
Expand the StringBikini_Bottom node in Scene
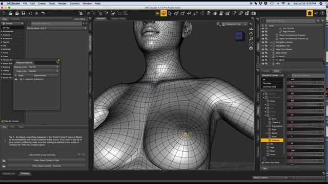point(271,42)
